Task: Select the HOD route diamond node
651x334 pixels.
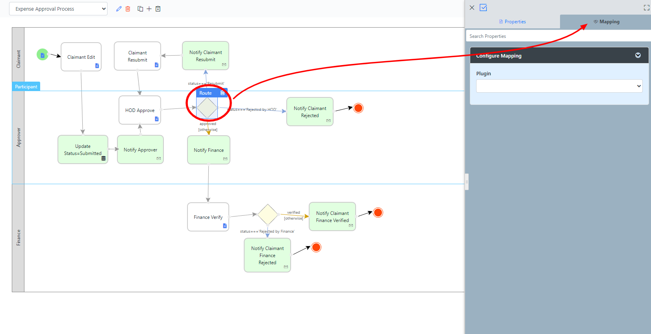Action: point(207,108)
